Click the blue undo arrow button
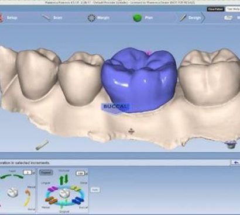240x215 pixels. coord(236,162)
